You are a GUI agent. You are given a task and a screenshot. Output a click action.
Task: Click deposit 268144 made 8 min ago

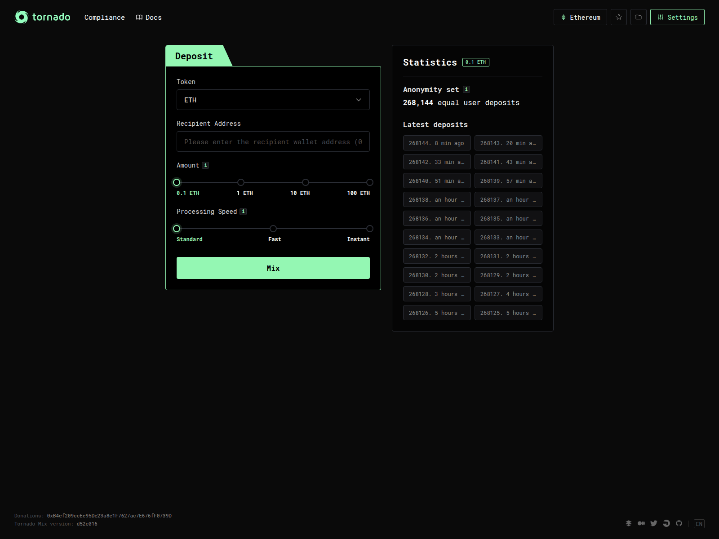click(x=436, y=143)
